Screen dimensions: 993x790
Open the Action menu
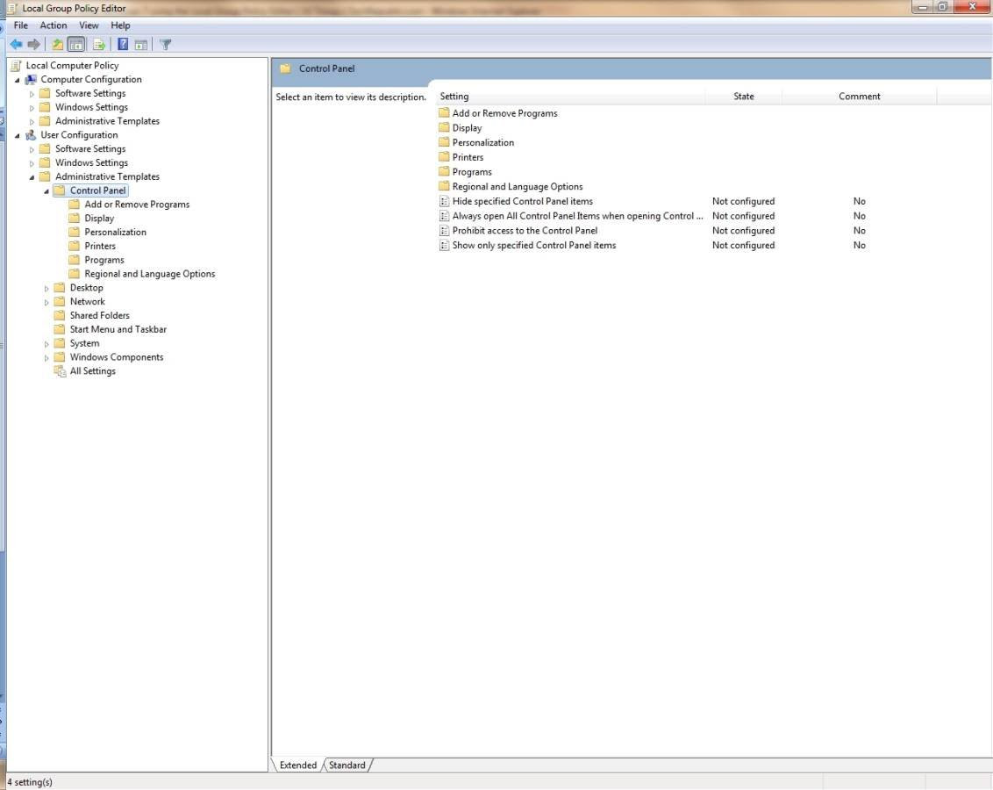coord(54,25)
